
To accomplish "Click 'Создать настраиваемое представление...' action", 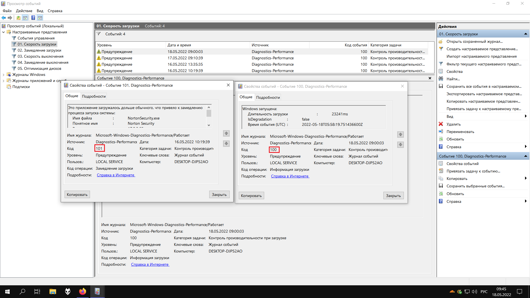I will [x=482, y=49].
